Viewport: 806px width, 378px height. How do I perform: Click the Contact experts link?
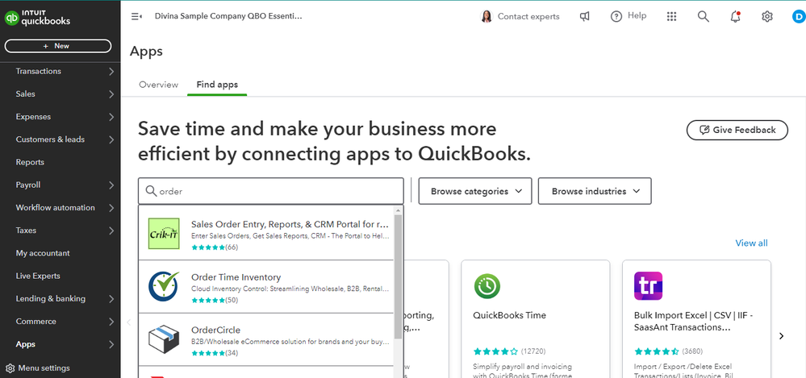point(528,16)
